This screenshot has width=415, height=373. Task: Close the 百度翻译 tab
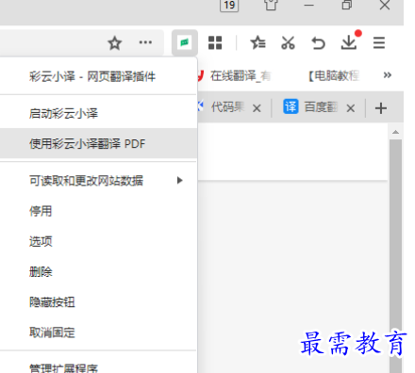[351, 108]
